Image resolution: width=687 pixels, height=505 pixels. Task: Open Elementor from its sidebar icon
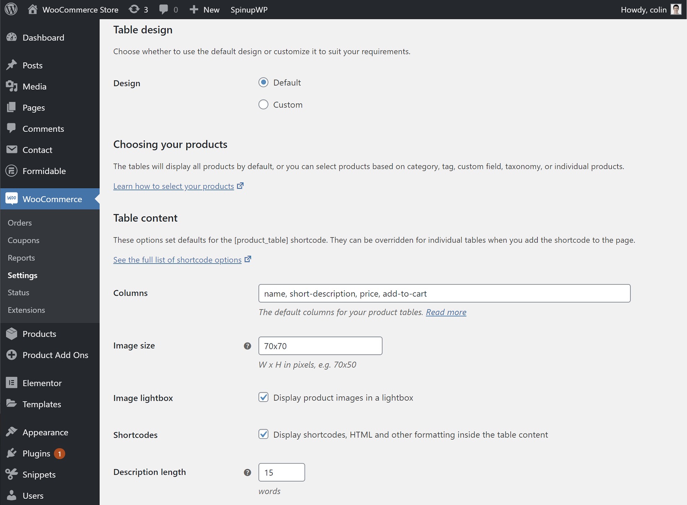click(x=12, y=383)
